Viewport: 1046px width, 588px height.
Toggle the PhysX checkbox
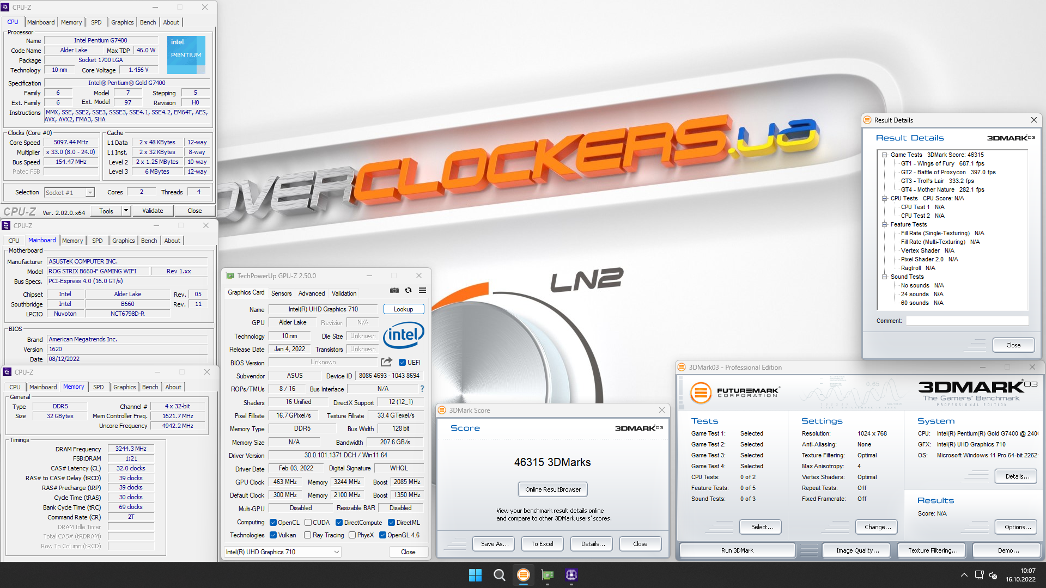point(352,535)
